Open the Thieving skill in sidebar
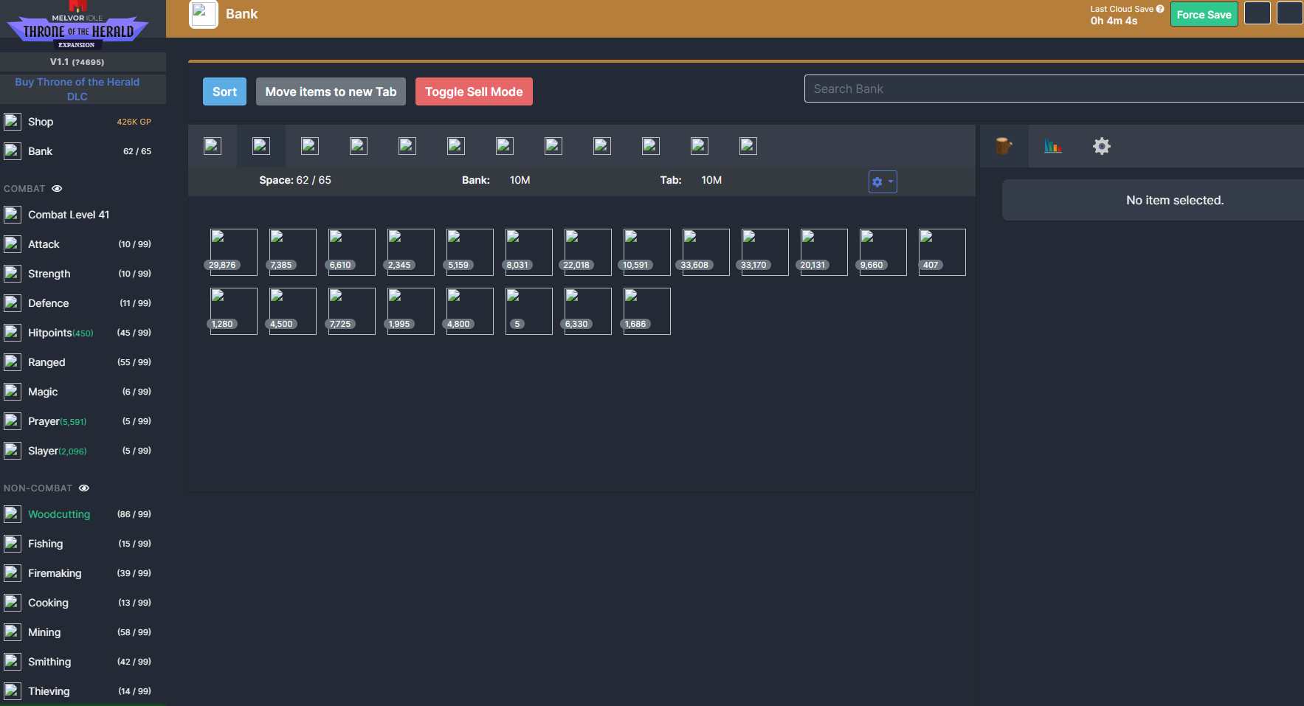The width and height of the screenshot is (1304, 706). [49, 691]
